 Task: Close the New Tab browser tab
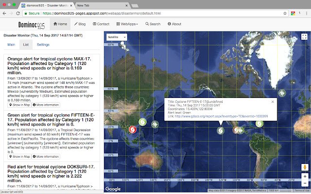(126, 5)
